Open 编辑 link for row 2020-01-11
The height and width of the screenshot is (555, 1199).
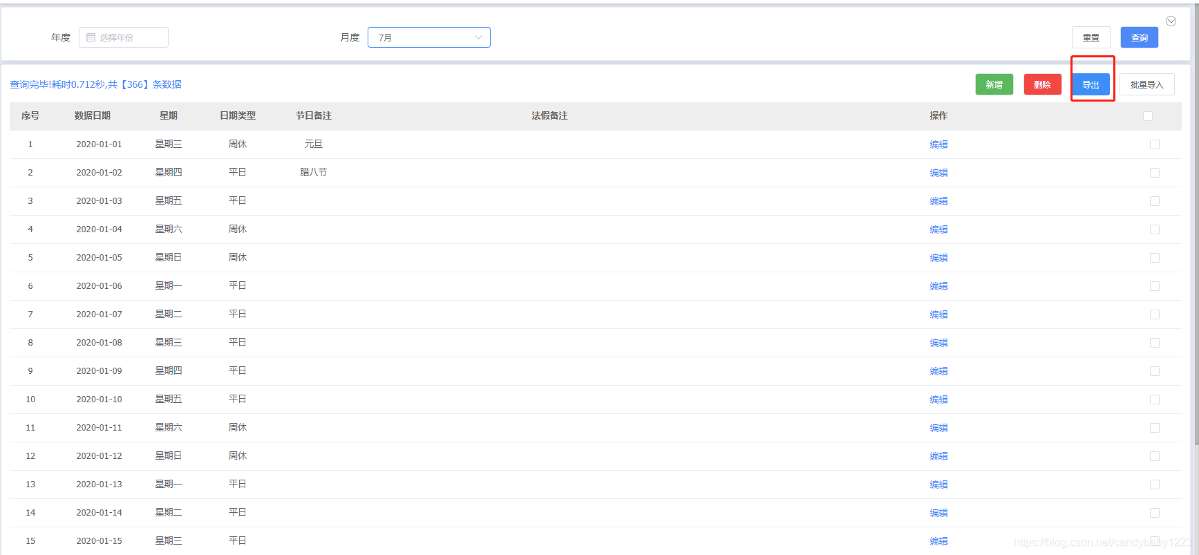click(938, 428)
